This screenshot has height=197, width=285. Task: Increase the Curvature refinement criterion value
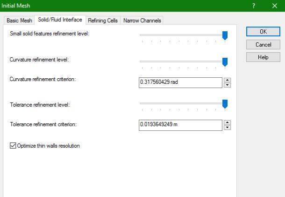227,80
